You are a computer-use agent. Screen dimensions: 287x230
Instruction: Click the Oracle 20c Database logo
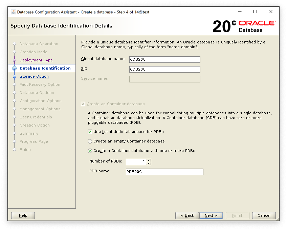click(244, 26)
